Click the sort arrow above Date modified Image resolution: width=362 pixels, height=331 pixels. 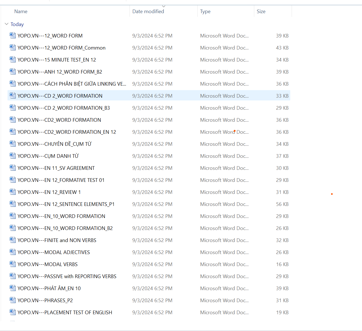[x=164, y=6]
